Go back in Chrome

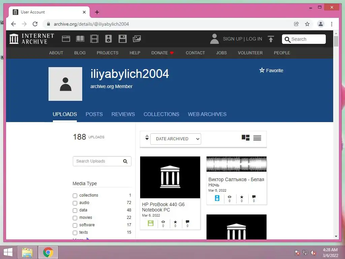click(13, 24)
